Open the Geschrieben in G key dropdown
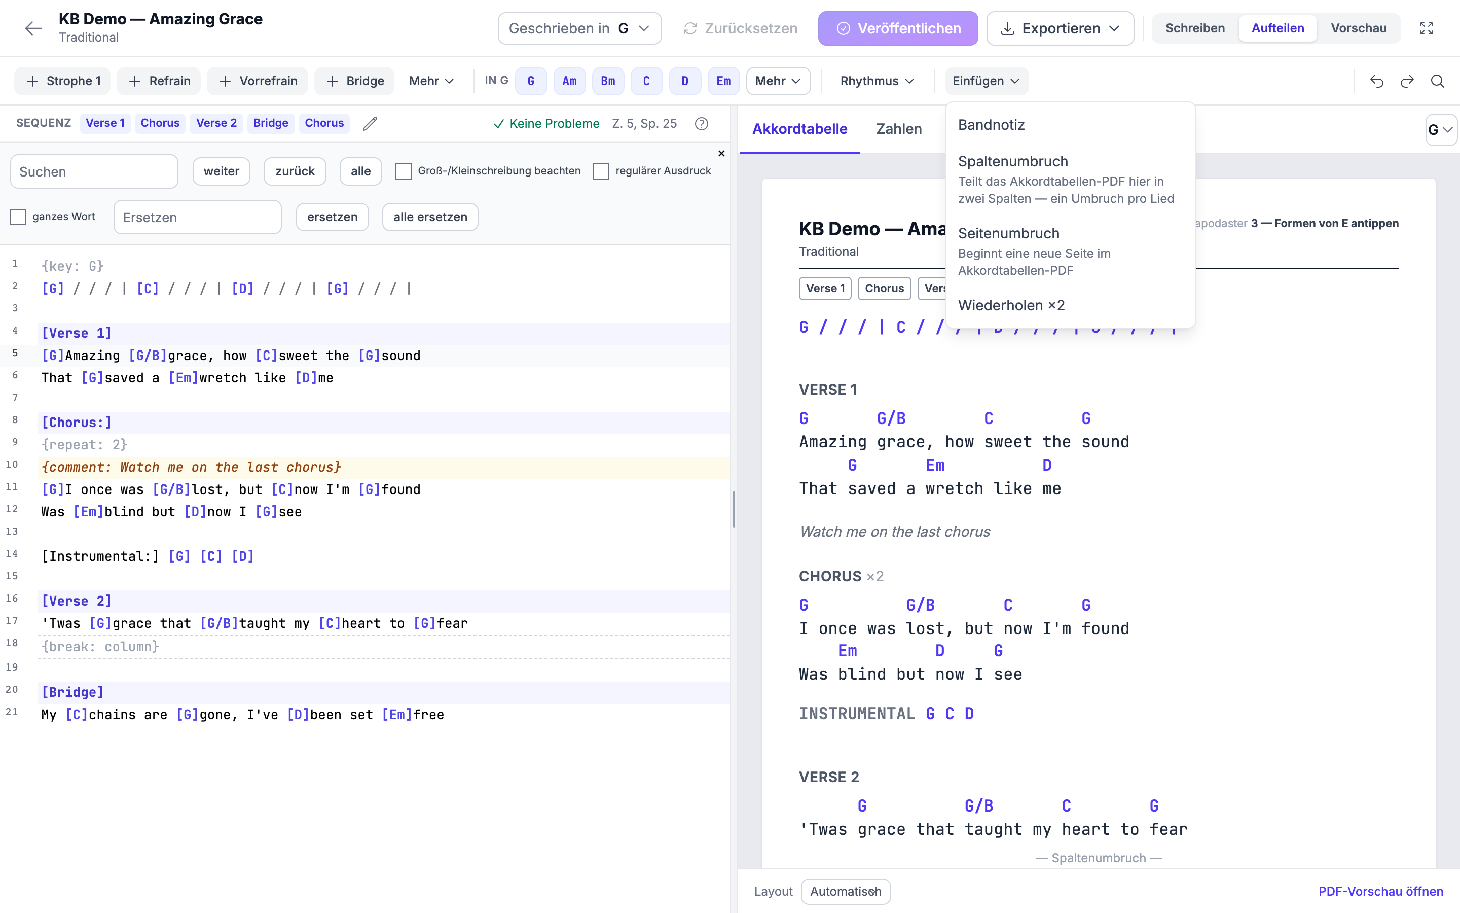 tap(579, 28)
